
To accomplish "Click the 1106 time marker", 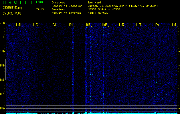I will click(x=104, y=25).
